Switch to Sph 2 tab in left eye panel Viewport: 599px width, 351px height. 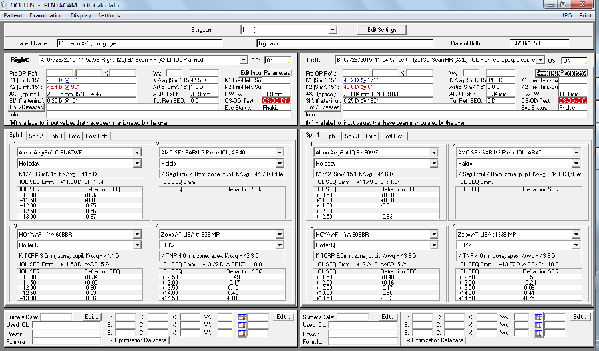[x=332, y=136]
